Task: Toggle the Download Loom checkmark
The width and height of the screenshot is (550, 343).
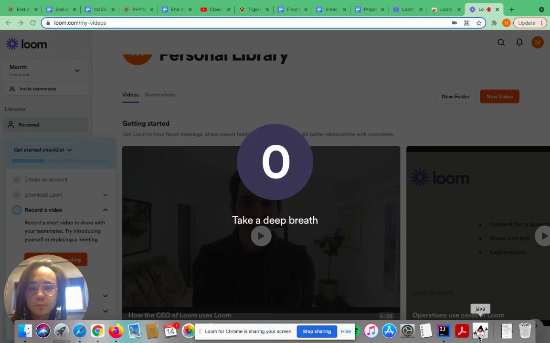Action: (17, 194)
